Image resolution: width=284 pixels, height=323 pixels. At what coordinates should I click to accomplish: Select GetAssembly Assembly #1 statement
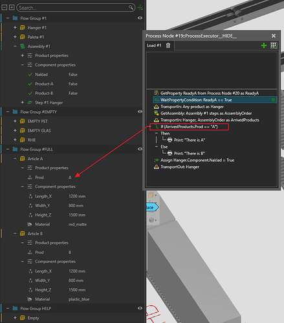202,113
